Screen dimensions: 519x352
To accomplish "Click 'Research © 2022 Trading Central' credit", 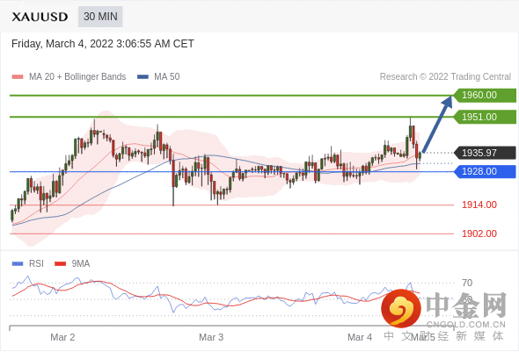I will pos(445,76).
